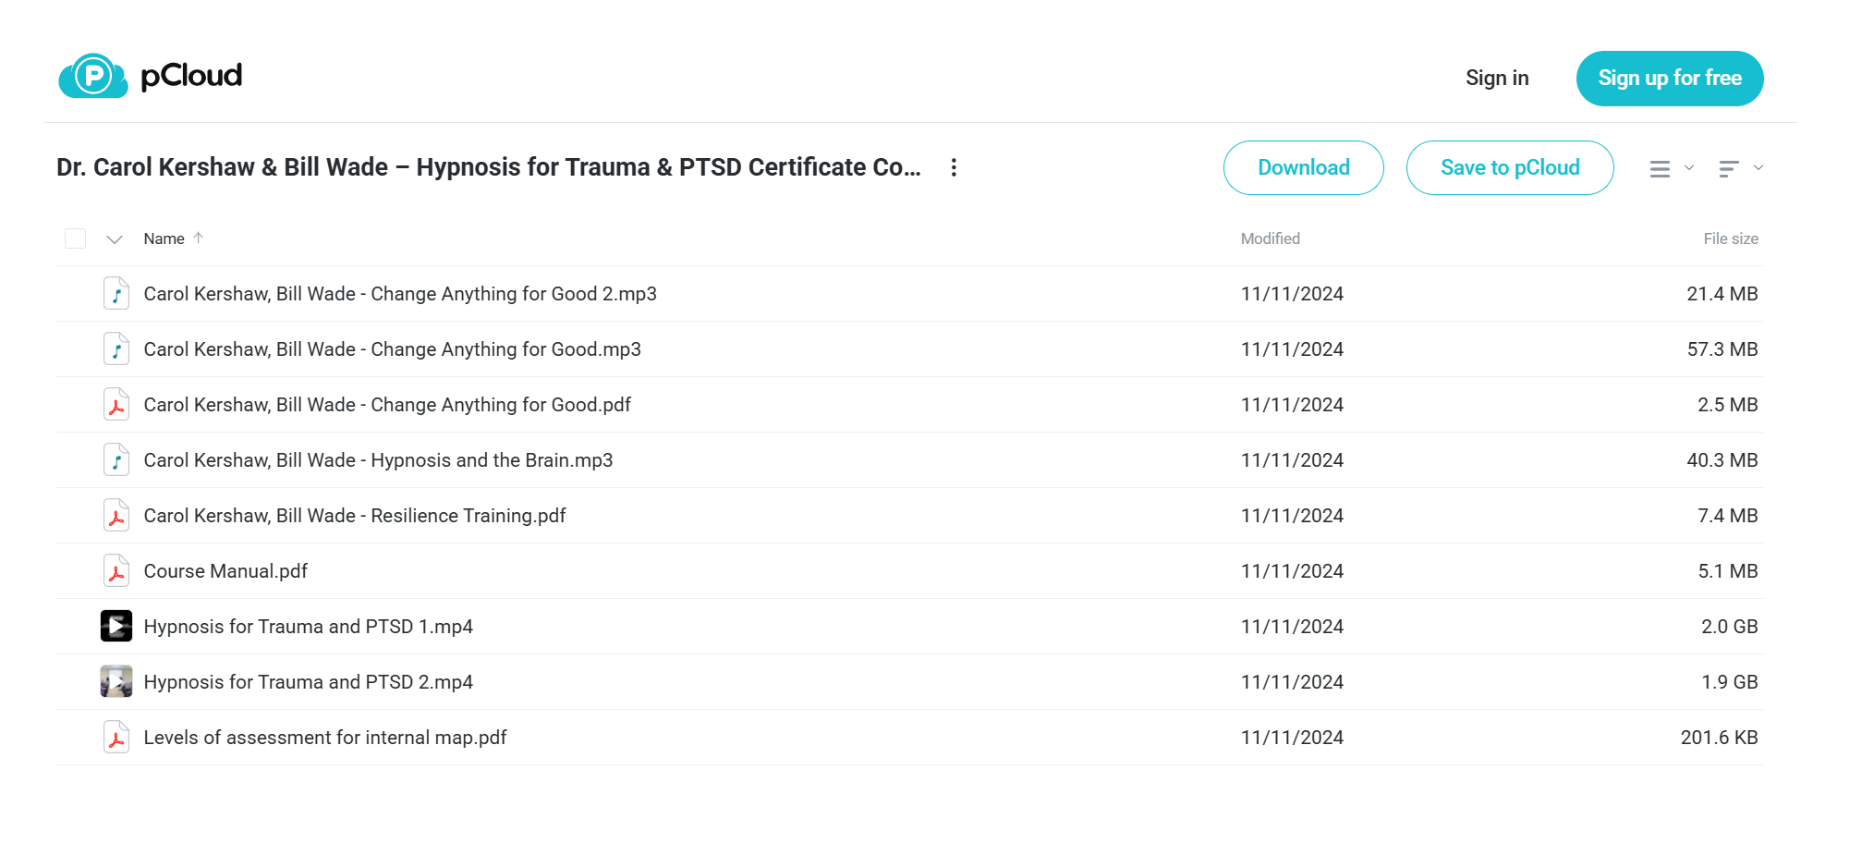Click the Sign up for free button
Image resolution: width=1874 pixels, height=843 pixels.
[1670, 79]
